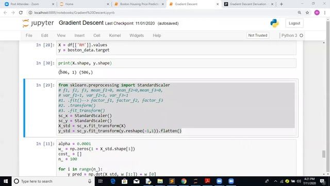Click the volume icon in system tray
This screenshot has height=186, width=330.
pyautogui.click(x=299, y=181)
